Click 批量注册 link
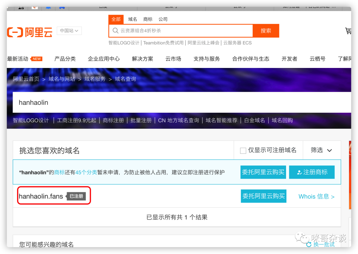Viewport: 358px width, 254px height. tap(141, 120)
